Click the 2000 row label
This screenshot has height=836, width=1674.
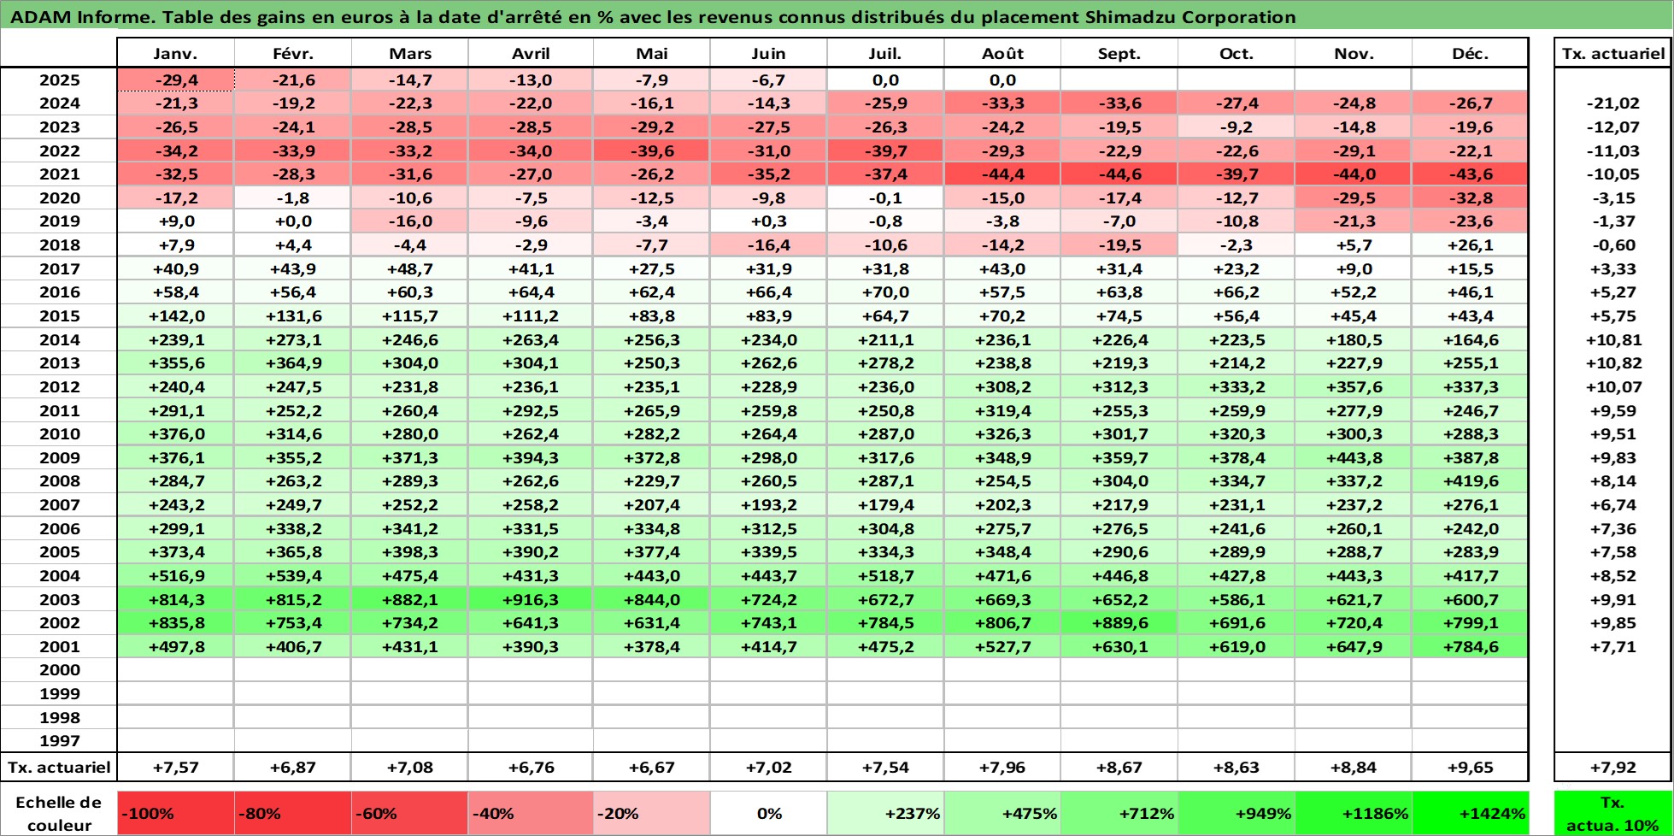pyautogui.click(x=59, y=670)
